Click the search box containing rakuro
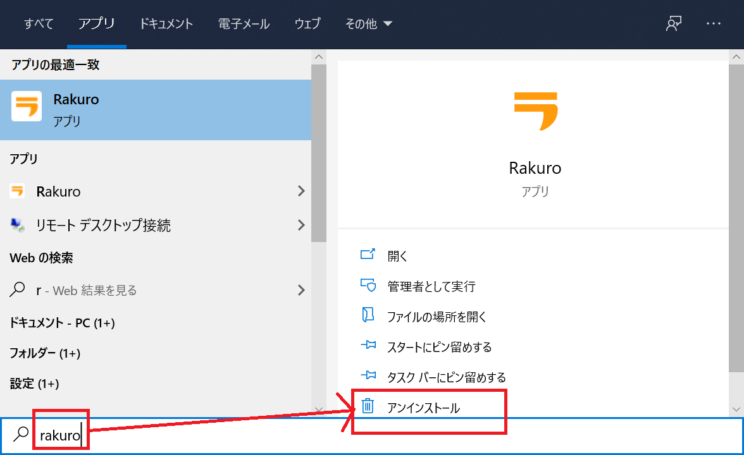Image resolution: width=744 pixels, height=455 pixels. coord(372,435)
